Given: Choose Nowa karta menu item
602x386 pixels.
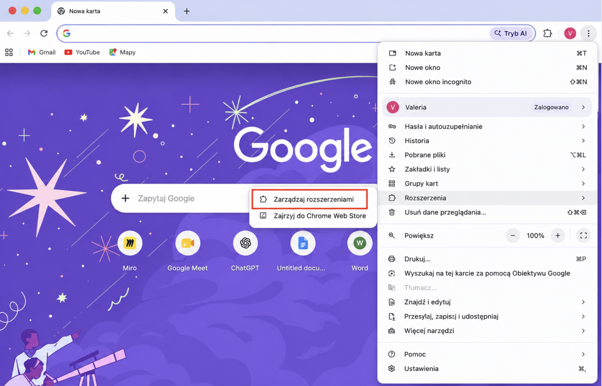Looking at the screenshot, I should coord(487,53).
